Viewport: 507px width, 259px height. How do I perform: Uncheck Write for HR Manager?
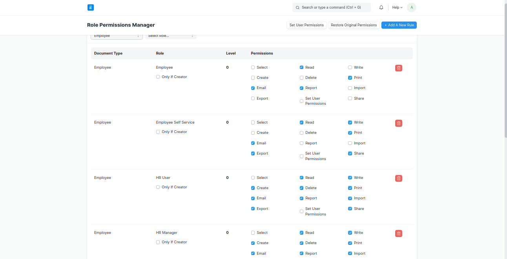click(350, 233)
